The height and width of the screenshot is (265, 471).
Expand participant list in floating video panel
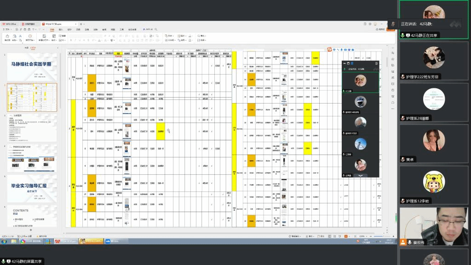tap(360, 175)
